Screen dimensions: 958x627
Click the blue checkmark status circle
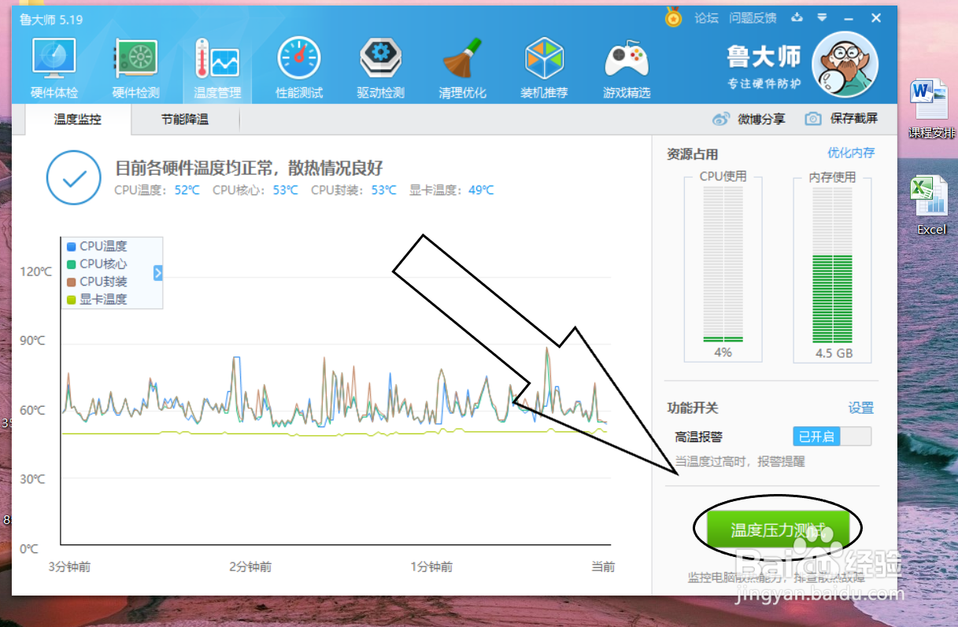(73, 178)
